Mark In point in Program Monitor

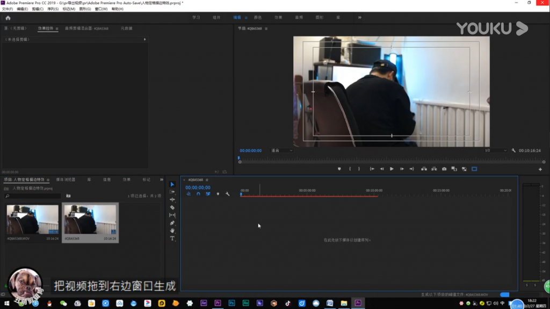[350, 169]
